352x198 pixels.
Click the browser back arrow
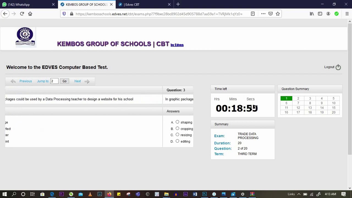click(5, 14)
